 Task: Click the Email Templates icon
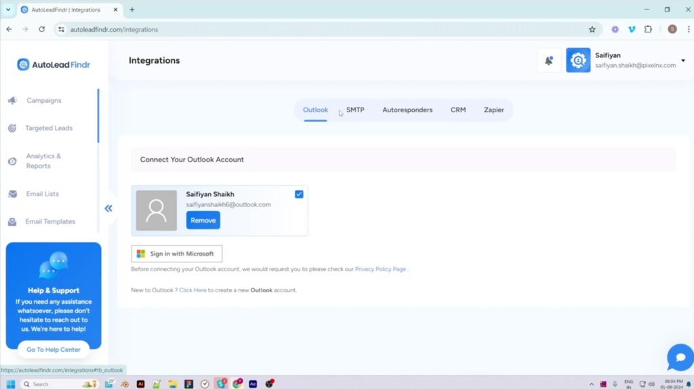coord(12,221)
